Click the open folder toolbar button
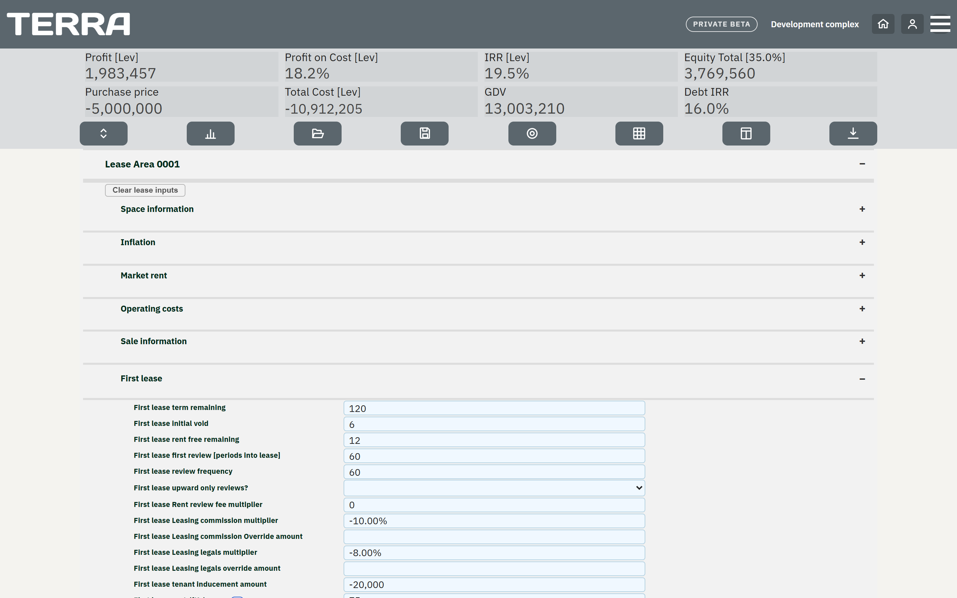Viewport: 957px width, 598px height. pyautogui.click(x=318, y=133)
